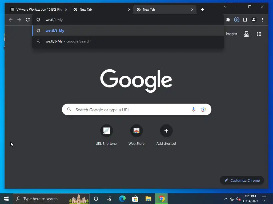
Task: Open Task View on the taskbar
Action: coord(109,199)
